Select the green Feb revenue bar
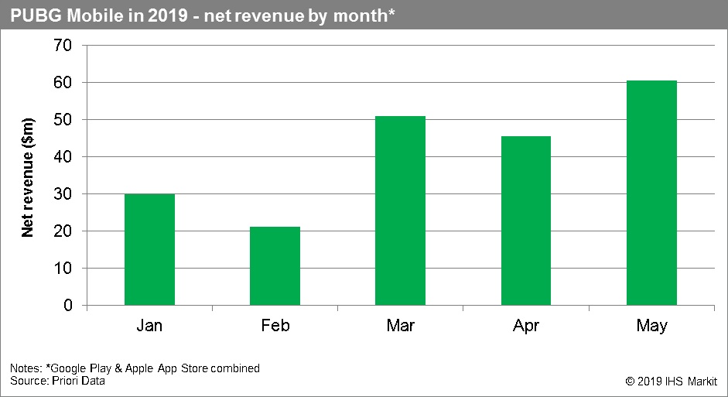 pyautogui.click(x=275, y=265)
